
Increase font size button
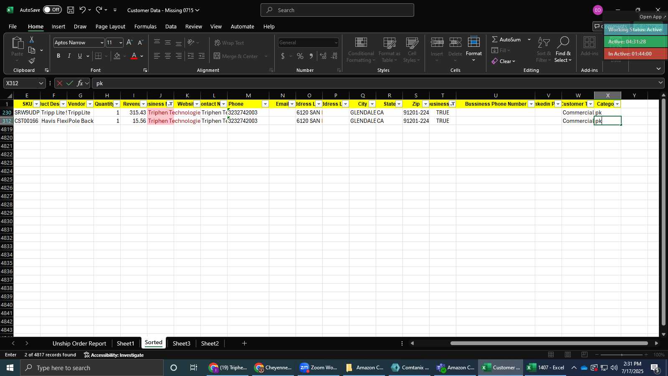pyautogui.click(x=129, y=43)
